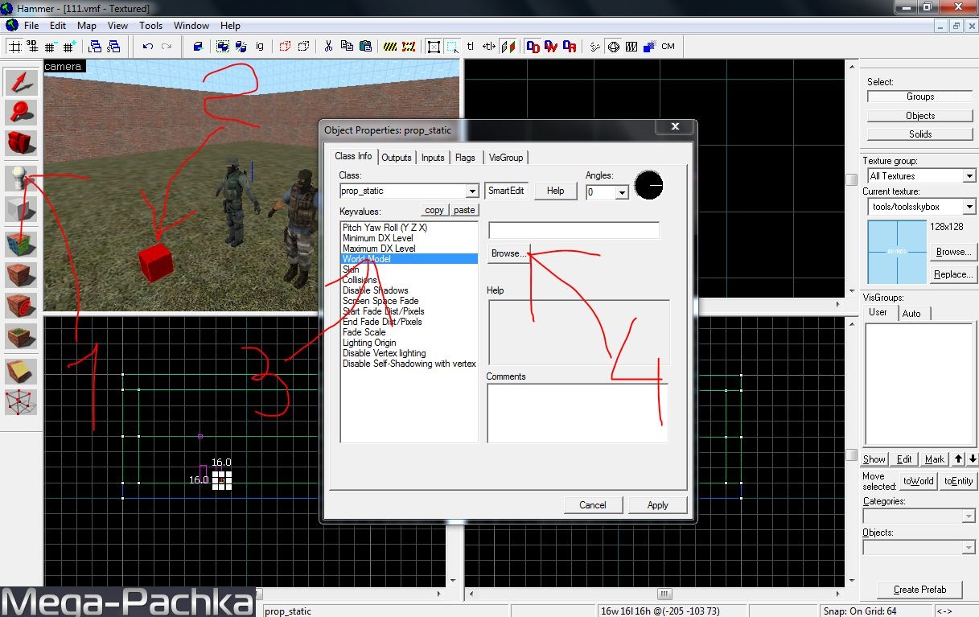Viewport: 979px width, 617px height.
Task: Open the Map menu
Action: (86, 26)
